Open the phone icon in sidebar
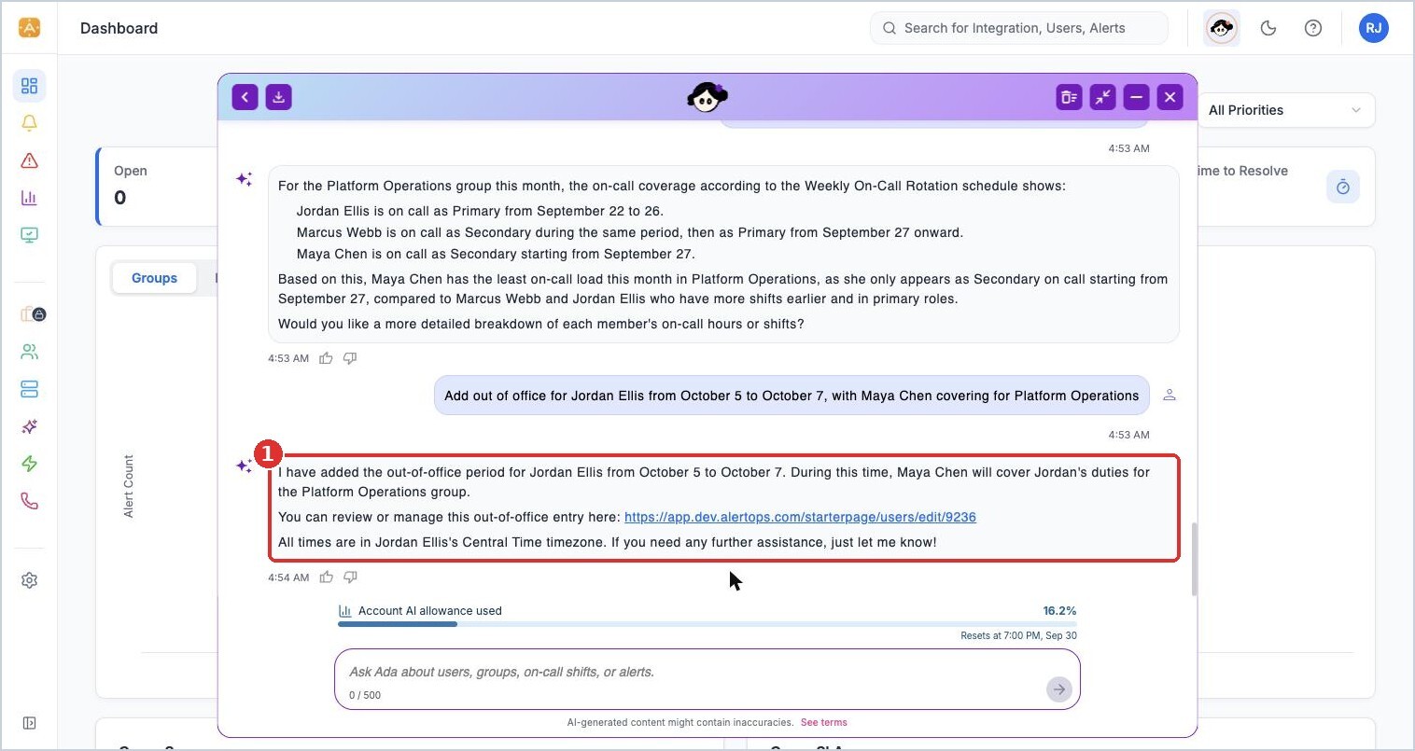 (29, 501)
